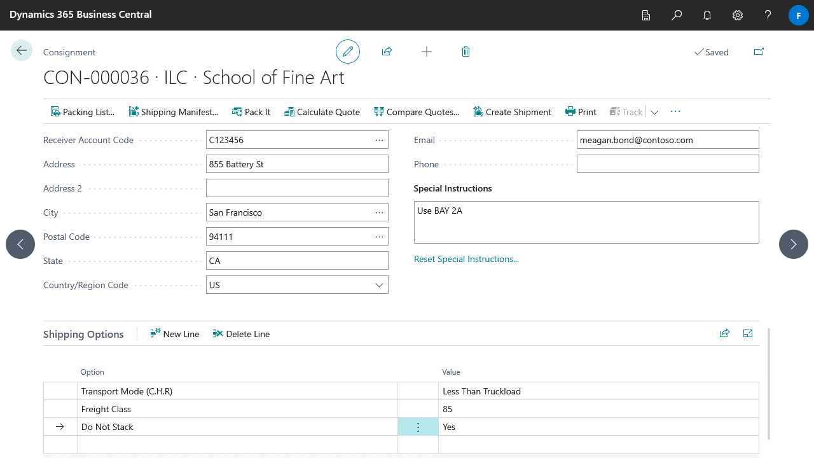Open the company information icon in header
Viewport: 814px width, 458px height.
coord(646,15)
